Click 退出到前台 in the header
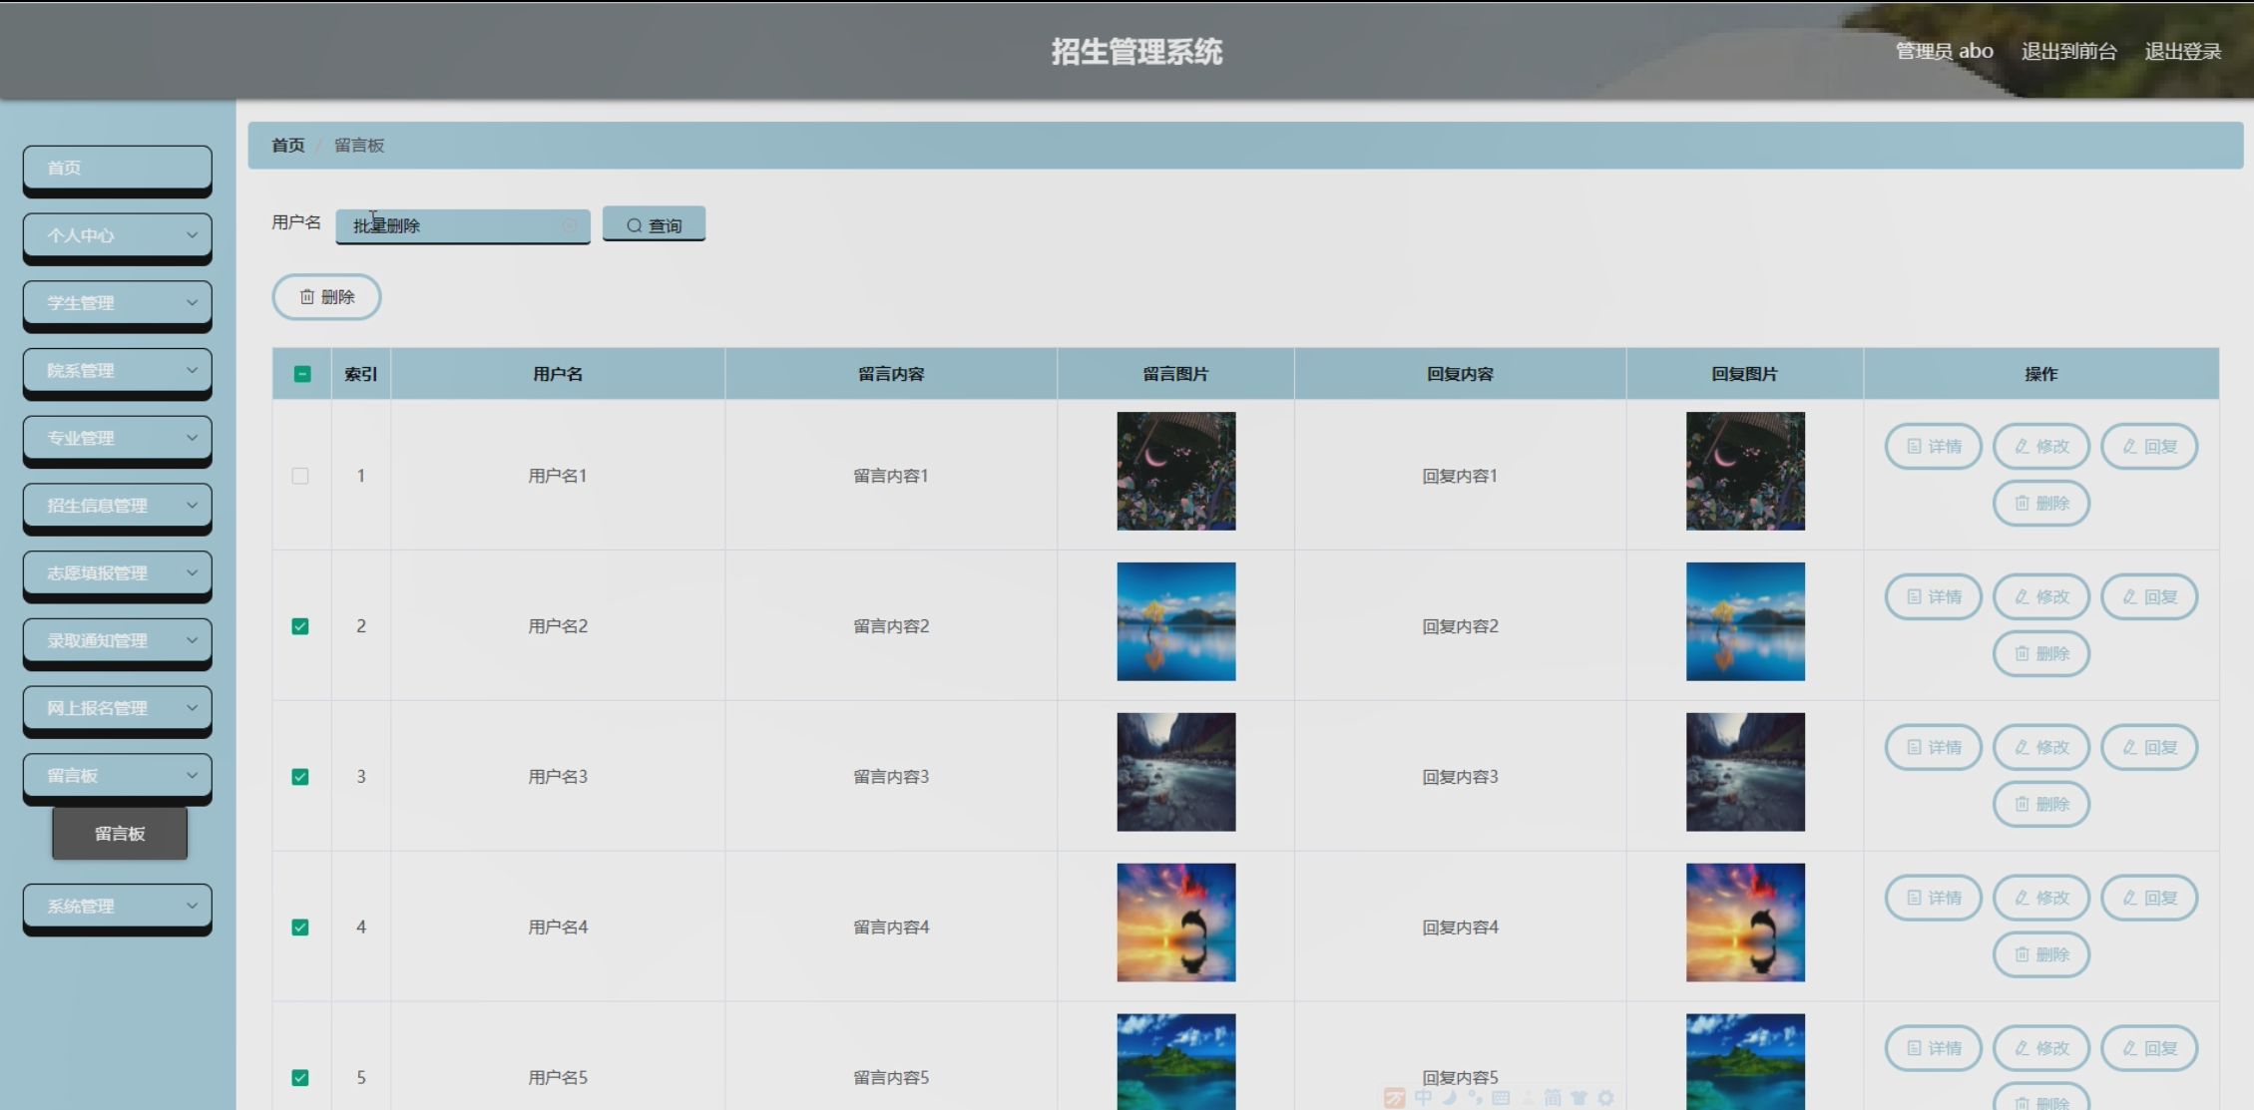This screenshot has height=1110, width=2254. click(x=2068, y=51)
